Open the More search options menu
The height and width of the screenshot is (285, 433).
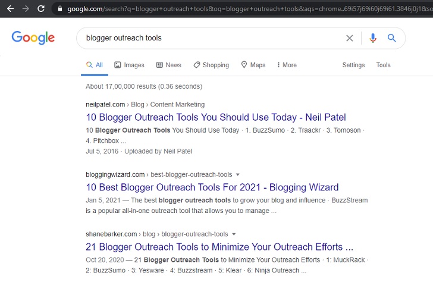tap(287, 65)
